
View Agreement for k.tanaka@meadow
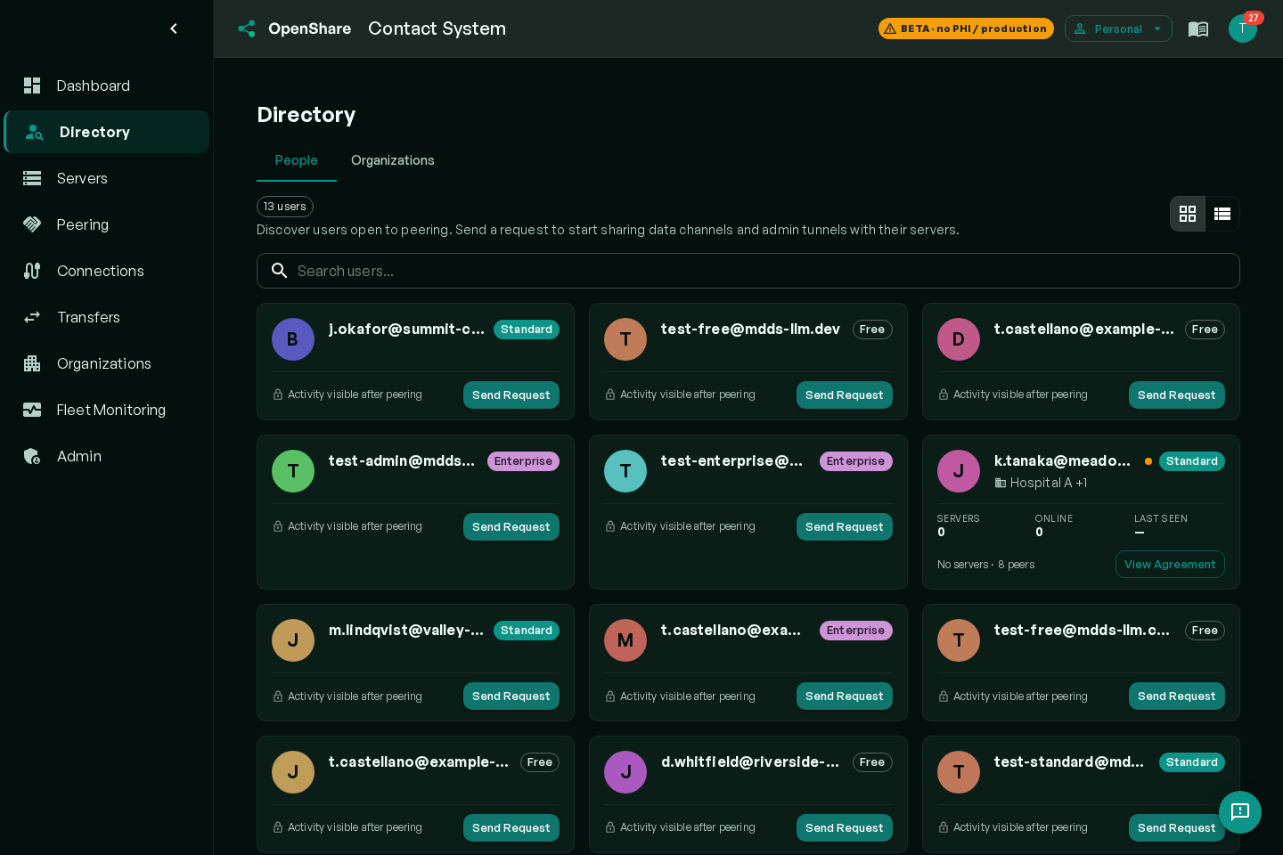click(x=1170, y=565)
